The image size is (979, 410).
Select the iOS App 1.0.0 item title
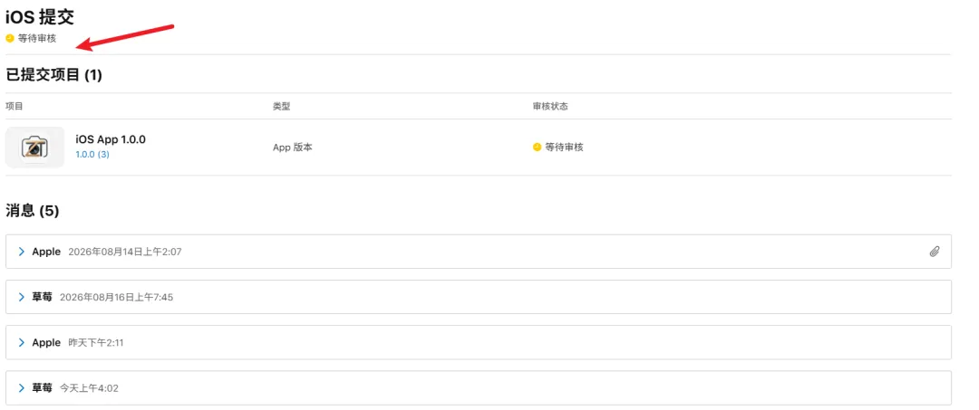pyautogui.click(x=111, y=139)
